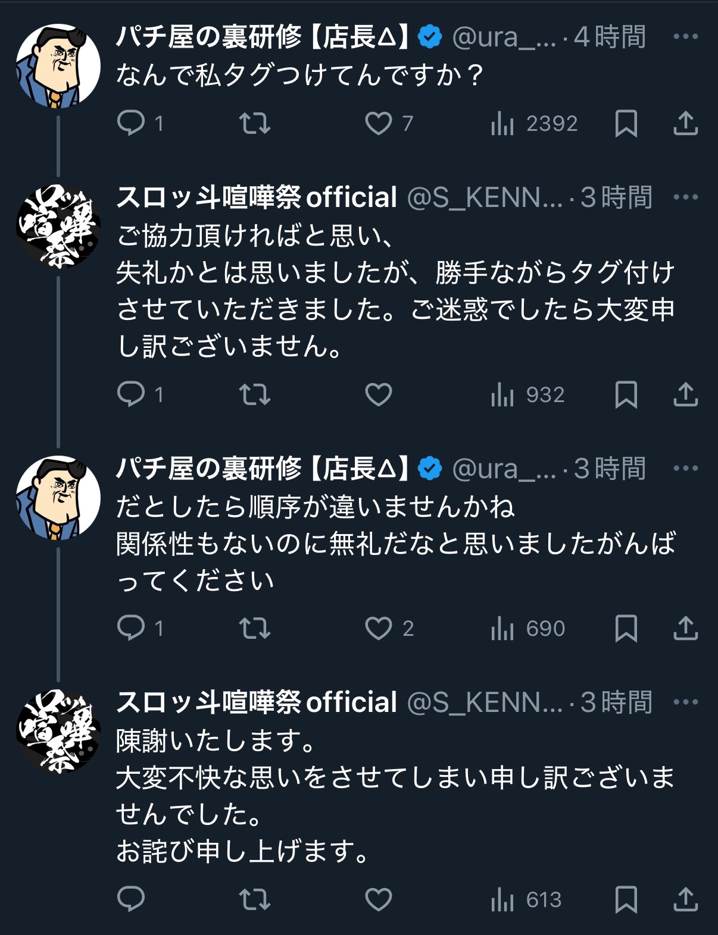Bookmark the last tweet with 613 views
Image resolution: width=718 pixels, height=935 pixels.
(626, 899)
